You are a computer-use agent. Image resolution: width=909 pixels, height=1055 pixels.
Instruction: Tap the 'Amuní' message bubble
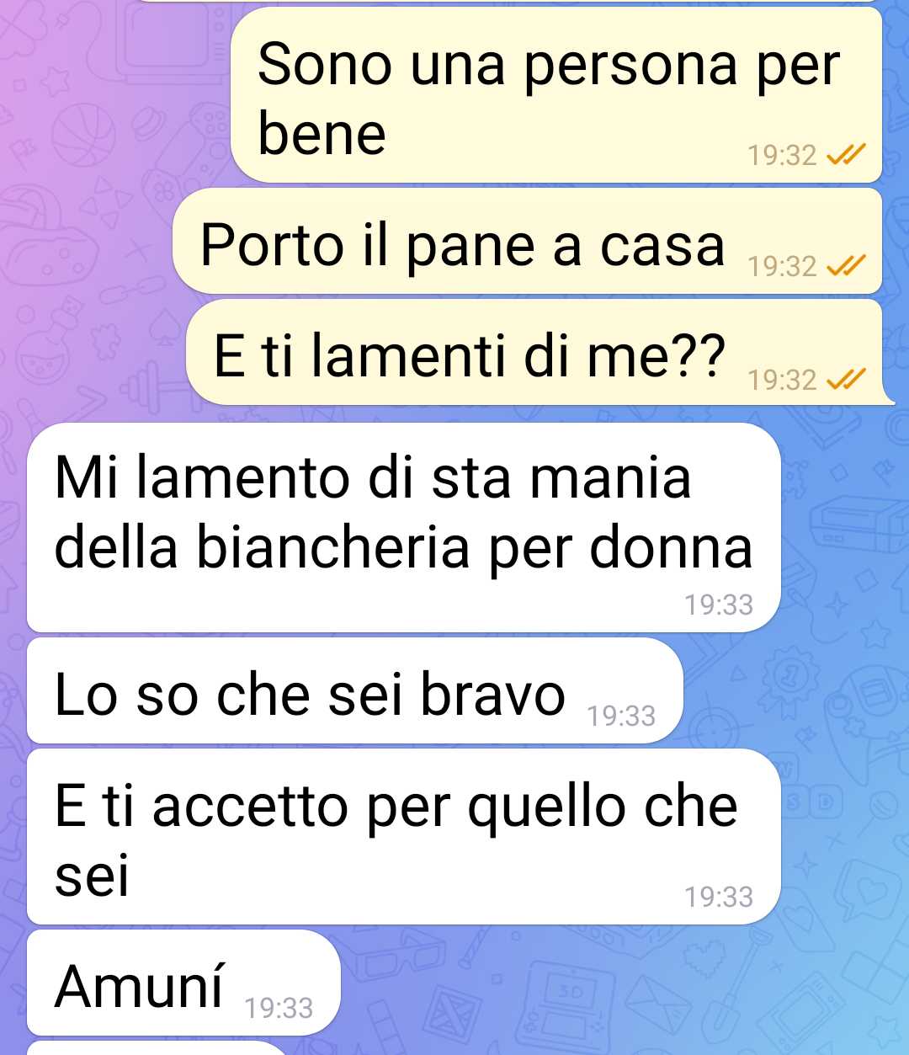[x=183, y=983]
